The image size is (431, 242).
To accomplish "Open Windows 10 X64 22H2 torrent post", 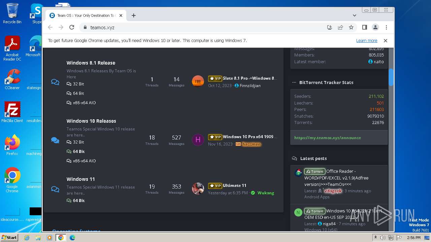I will tap(343, 214).
